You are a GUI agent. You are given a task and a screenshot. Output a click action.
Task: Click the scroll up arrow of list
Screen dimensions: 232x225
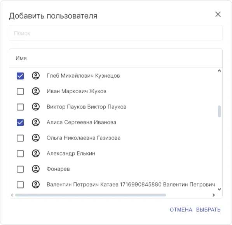tap(219, 71)
